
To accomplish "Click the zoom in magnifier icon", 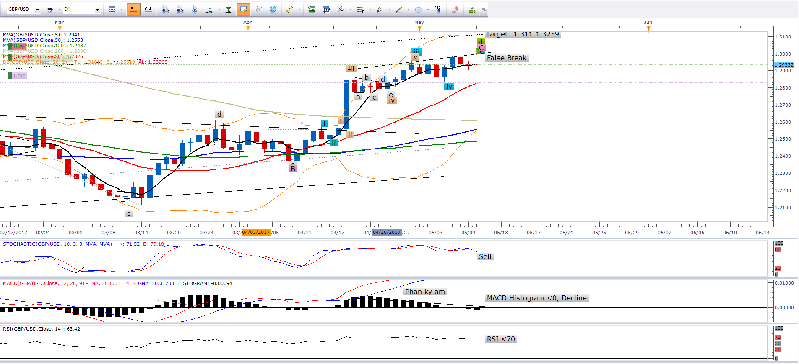I will 165,9.
